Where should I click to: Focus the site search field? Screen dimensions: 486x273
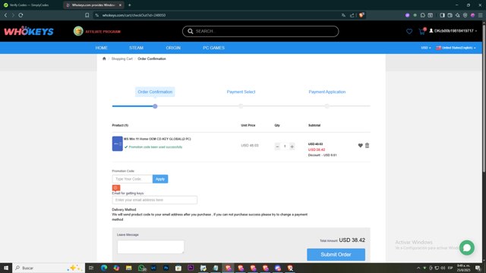[260, 31]
